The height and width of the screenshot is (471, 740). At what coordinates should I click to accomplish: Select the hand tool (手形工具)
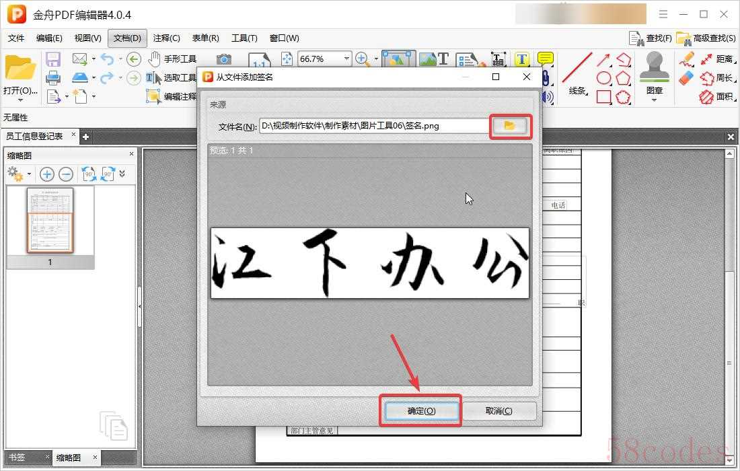click(x=172, y=59)
